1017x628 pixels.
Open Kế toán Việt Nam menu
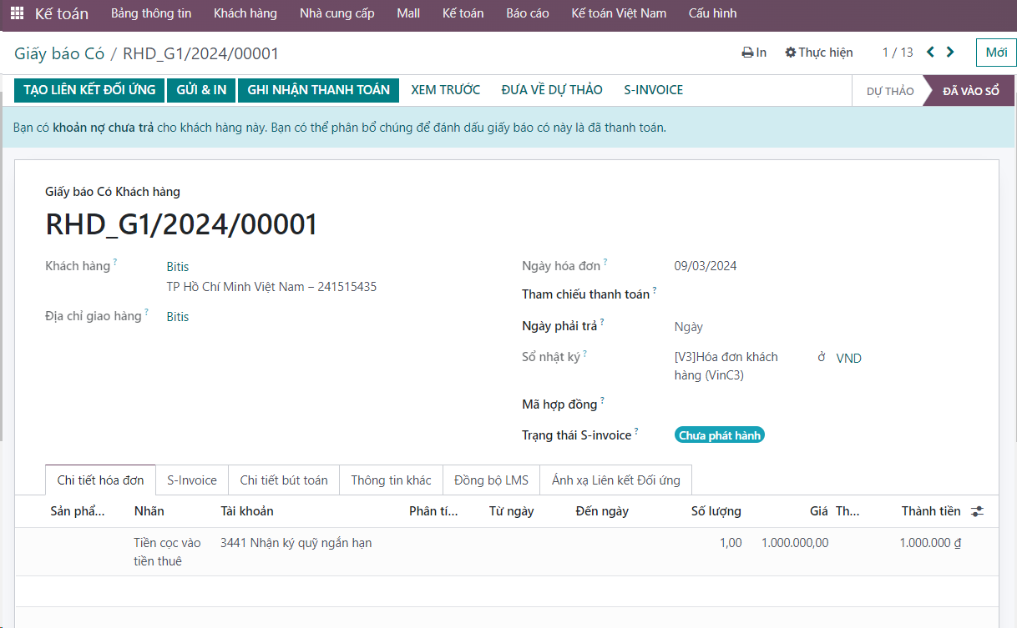click(619, 13)
